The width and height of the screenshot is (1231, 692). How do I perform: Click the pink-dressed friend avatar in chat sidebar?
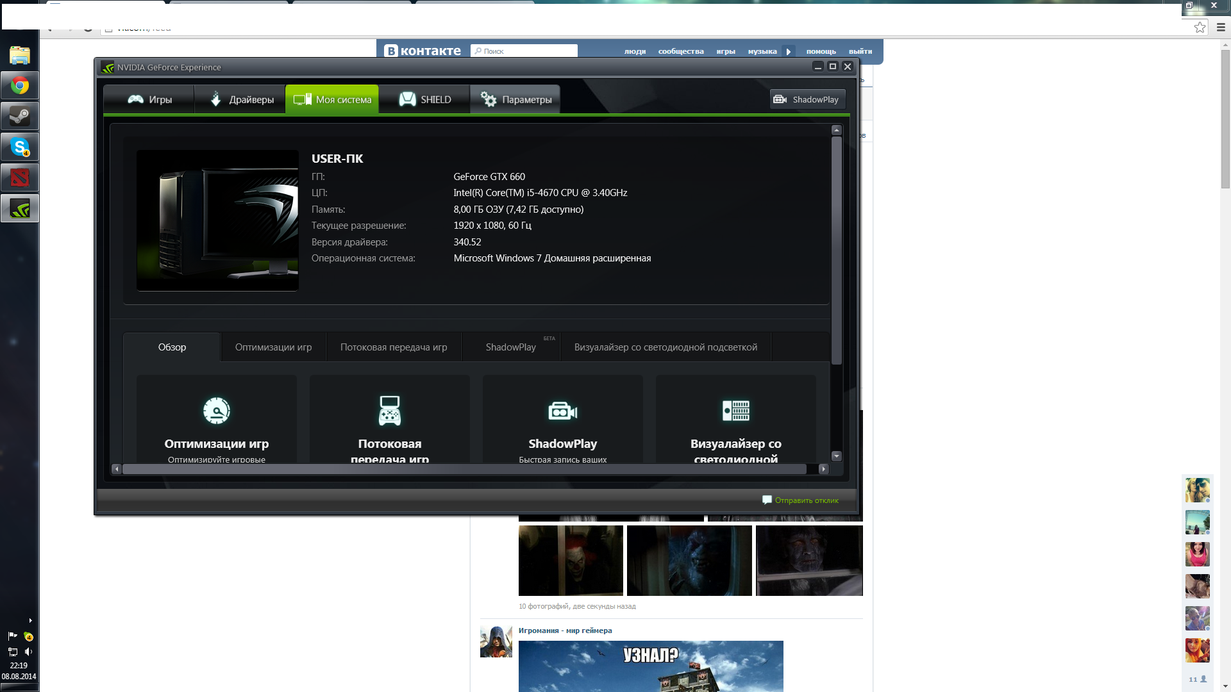(1197, 554)
